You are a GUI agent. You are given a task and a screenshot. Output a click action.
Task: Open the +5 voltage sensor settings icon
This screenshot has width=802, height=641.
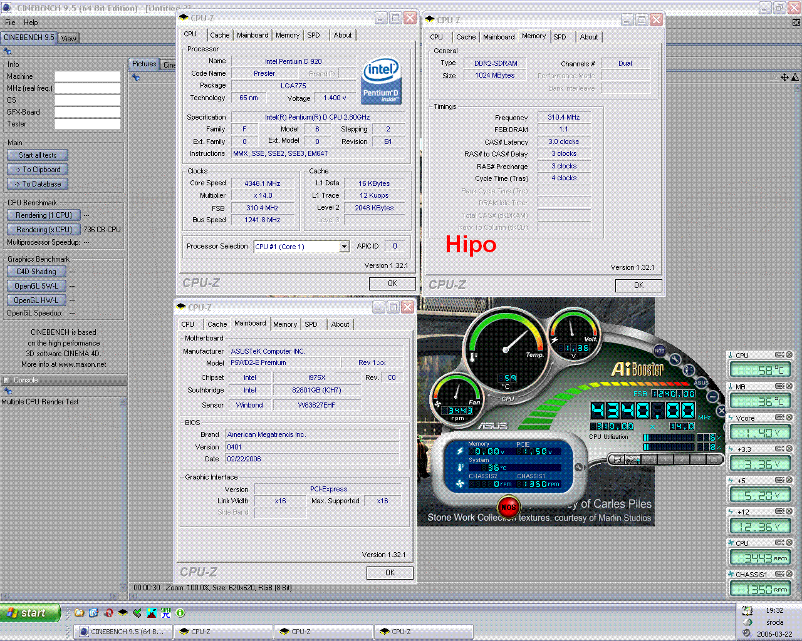click(x=779, y=480)
